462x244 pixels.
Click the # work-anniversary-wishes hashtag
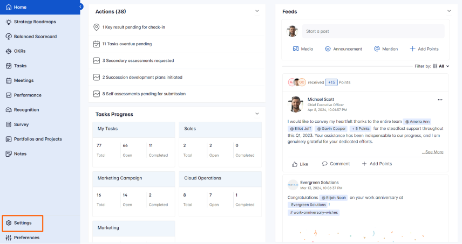(x=314, y=213)
